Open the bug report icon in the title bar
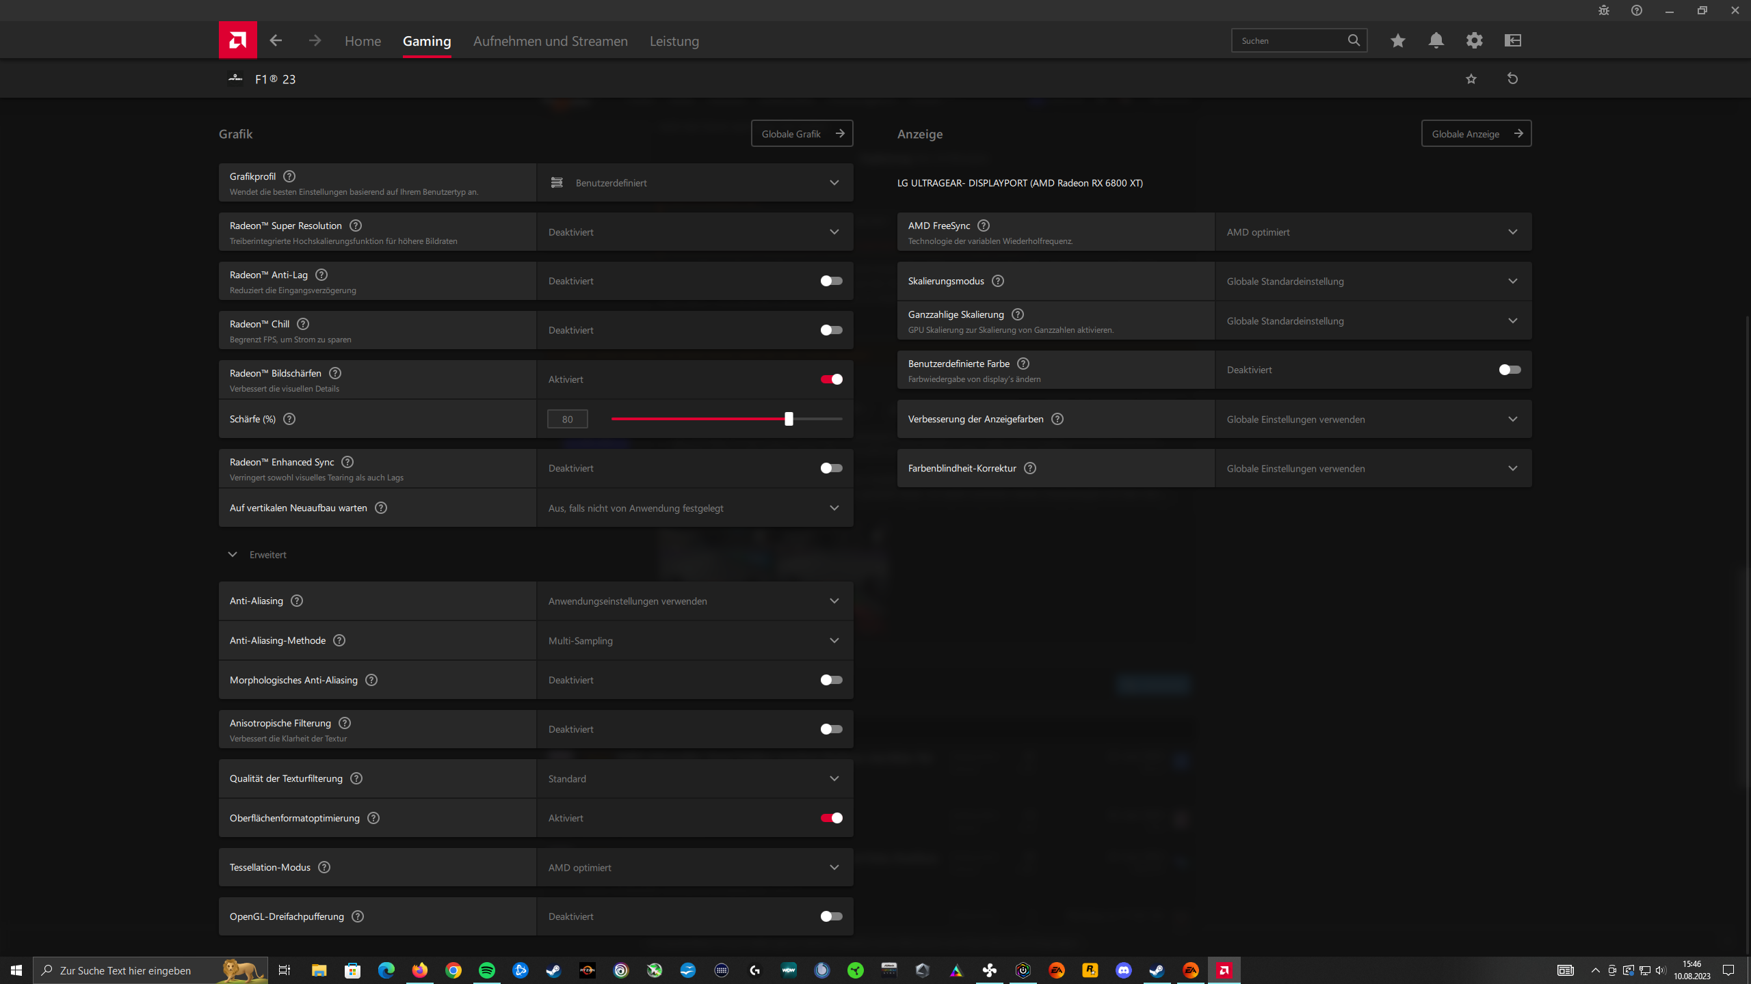Viewport: 1751px width, 984px height. click(x=1603, y=10)
